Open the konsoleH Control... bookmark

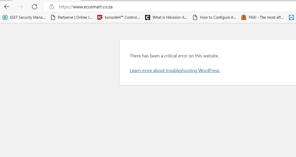pos(119,17)
